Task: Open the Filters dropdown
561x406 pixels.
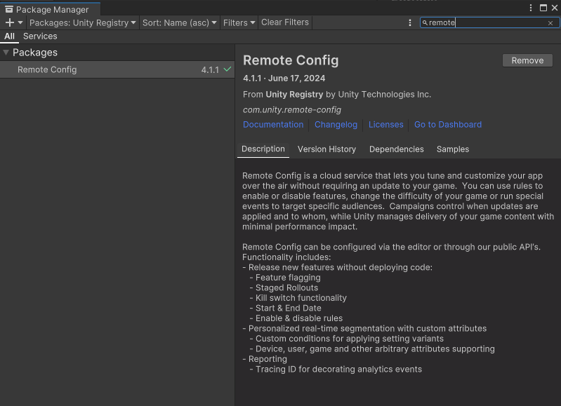Action: pos(239,22)
